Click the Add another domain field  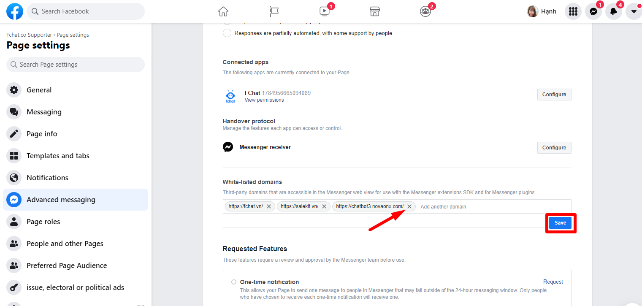click(493, 206)
